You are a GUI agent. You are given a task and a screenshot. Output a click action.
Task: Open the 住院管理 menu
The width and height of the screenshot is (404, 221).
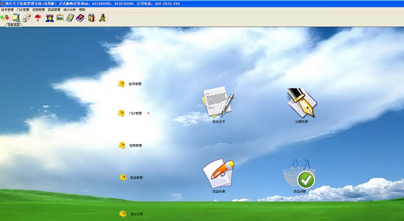pyautogui.click(x=39, y=10)
